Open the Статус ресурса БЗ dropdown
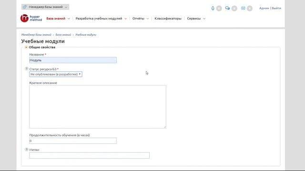The image size is (305, 171). click(x=56, y=74)
